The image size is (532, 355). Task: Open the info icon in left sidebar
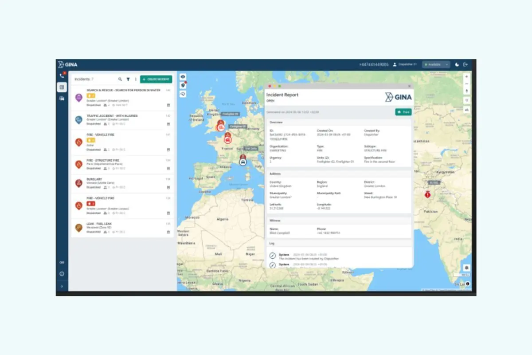62,274
